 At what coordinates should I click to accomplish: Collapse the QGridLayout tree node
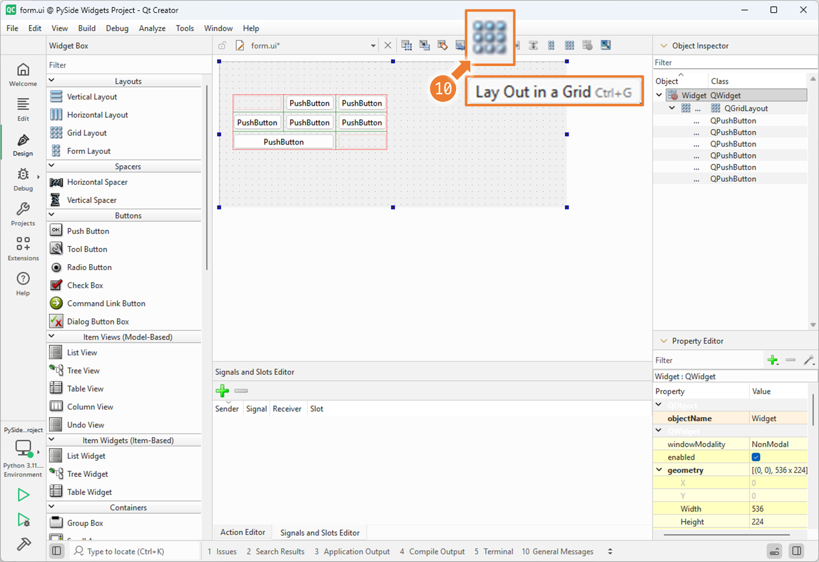672,108
